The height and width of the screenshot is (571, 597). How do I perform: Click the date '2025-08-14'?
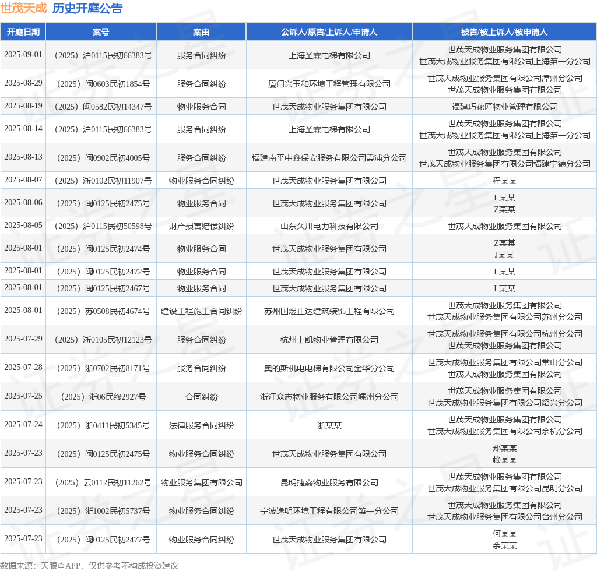(23, 129)
